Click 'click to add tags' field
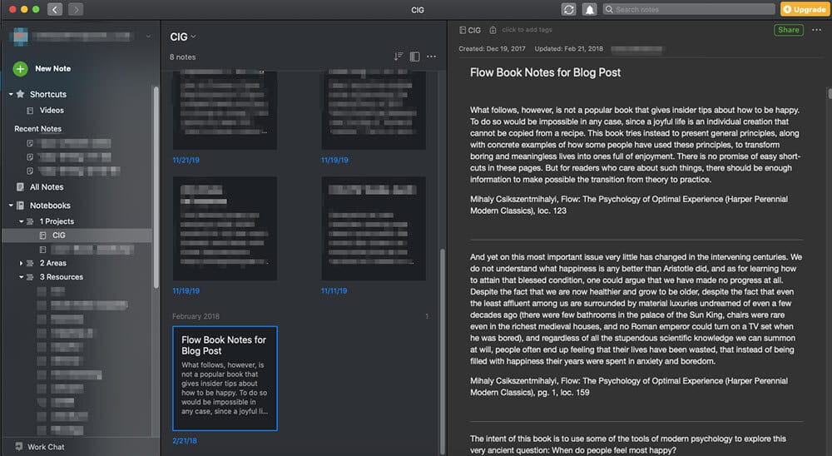This screenshot has height=456, width=832. (527, 30)
